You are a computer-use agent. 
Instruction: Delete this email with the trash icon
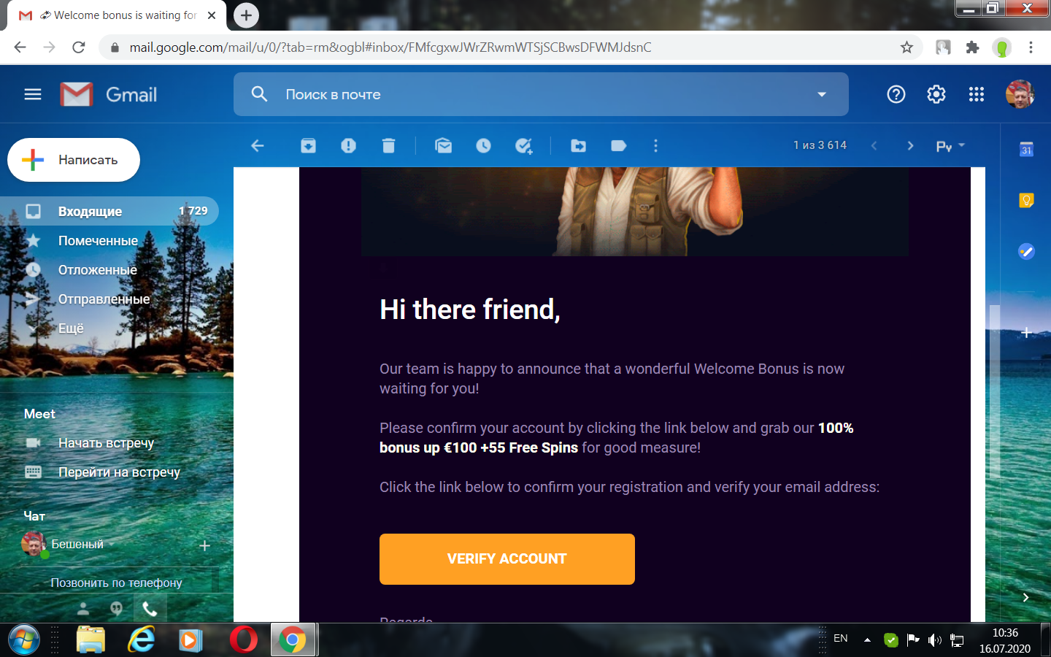(x=388, y=146)
